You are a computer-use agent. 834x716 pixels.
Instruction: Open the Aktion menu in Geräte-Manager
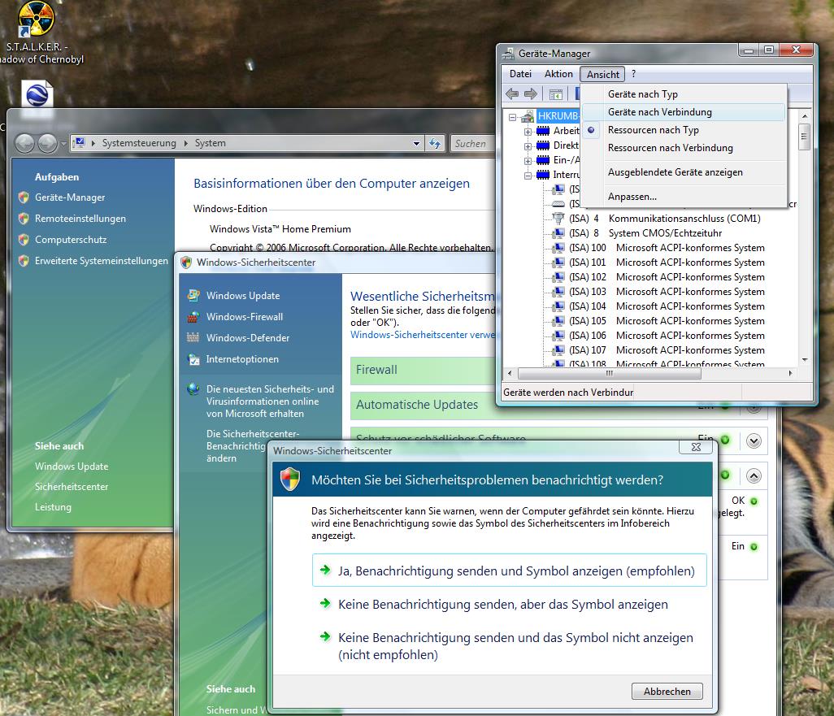pyautogui.click(x=558, y=74)
